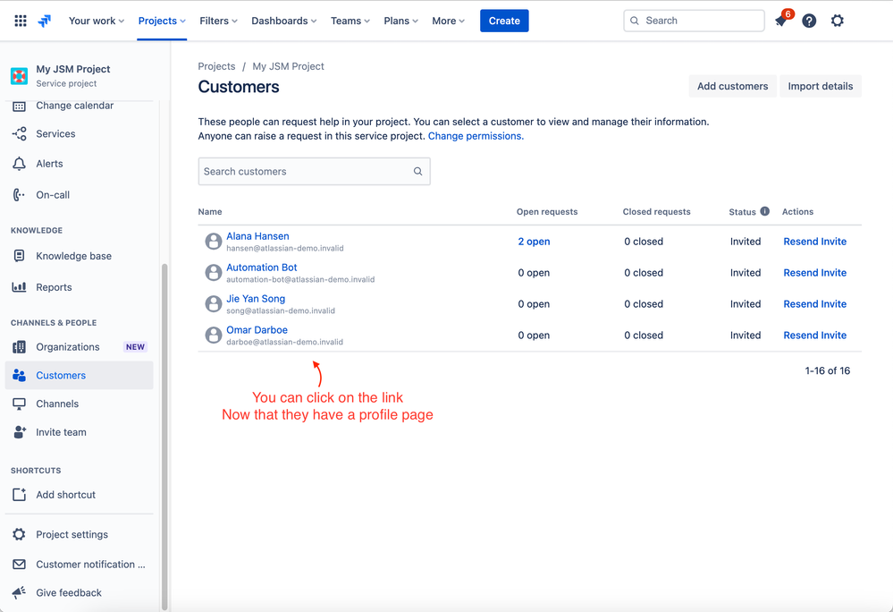Click the Status column info icon
The image size is (893, 612).
click(x=765, y=211)
